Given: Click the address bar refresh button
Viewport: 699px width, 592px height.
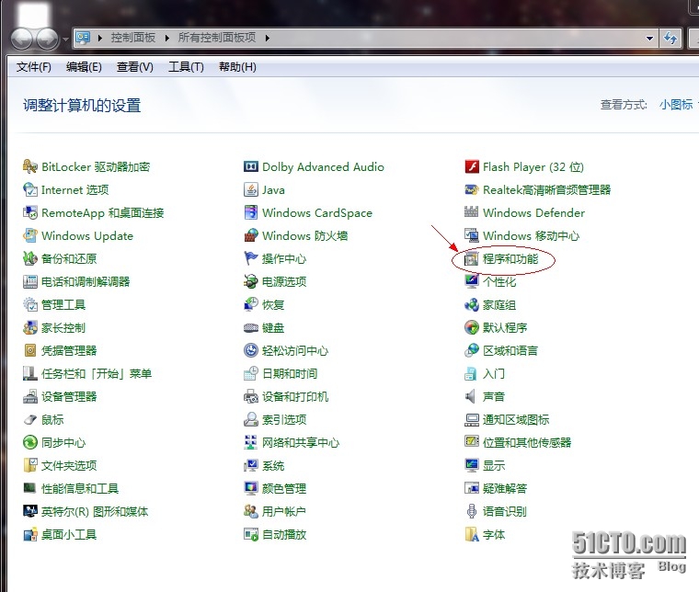Looking at the screenshot, I should [x=670, y=39].
